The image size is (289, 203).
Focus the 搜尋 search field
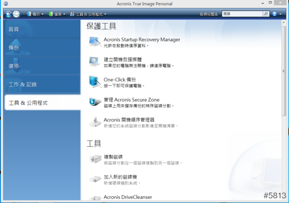point(242,14)
